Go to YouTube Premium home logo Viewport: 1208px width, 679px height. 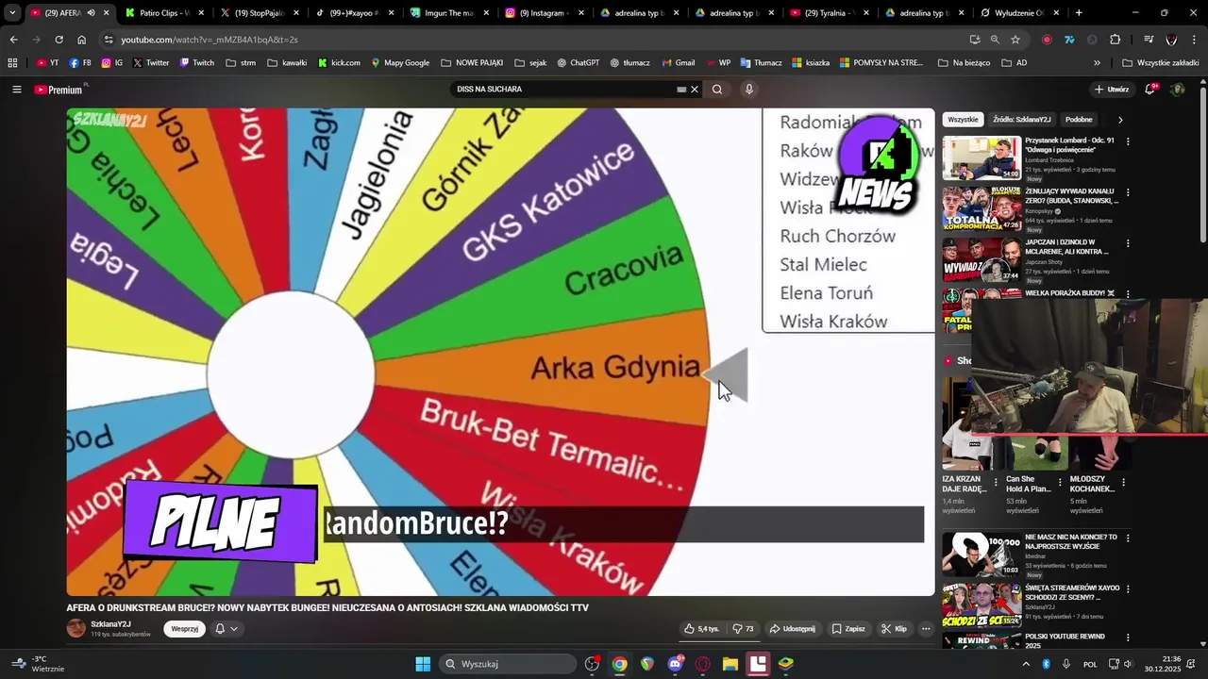point(60,90)
